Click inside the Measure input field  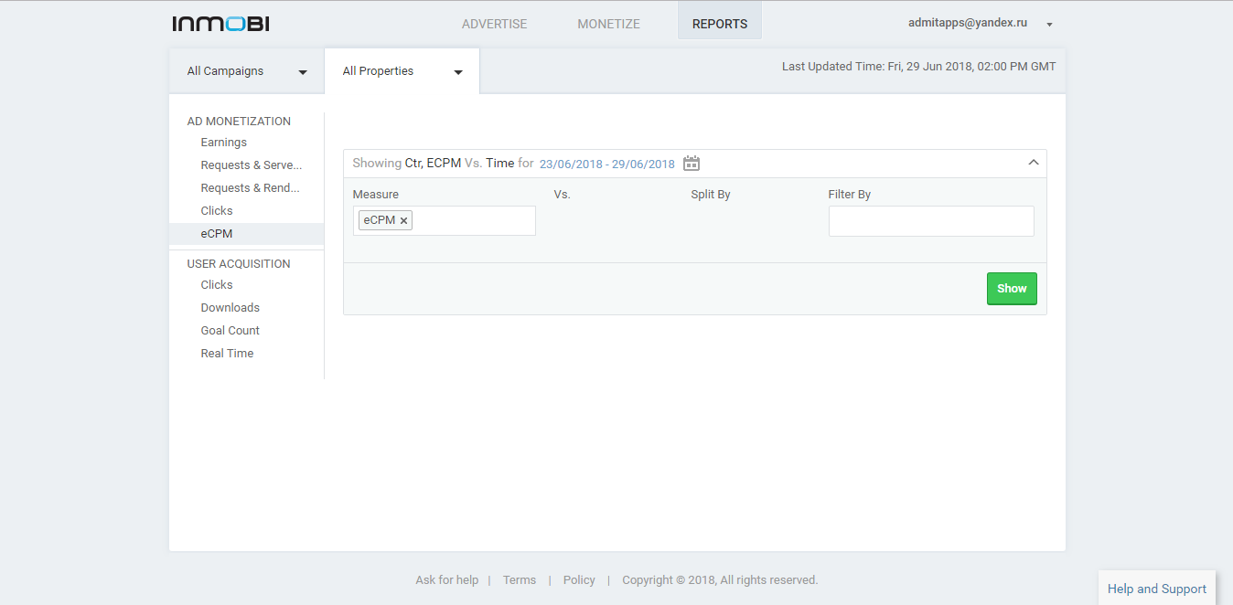coord(472,220)
